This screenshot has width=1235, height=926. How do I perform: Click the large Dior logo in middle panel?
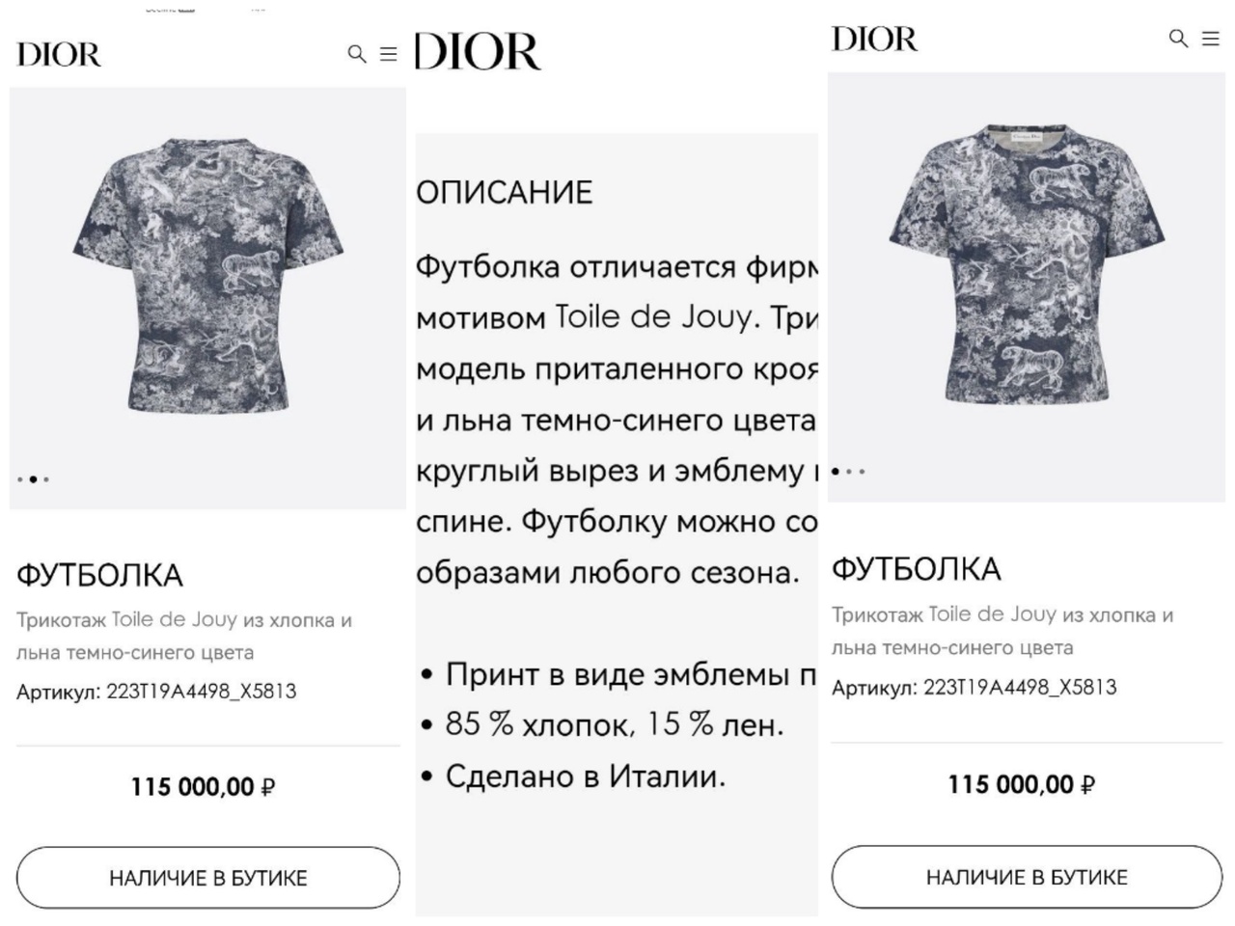pyautogui.click(x=478, y=51)
